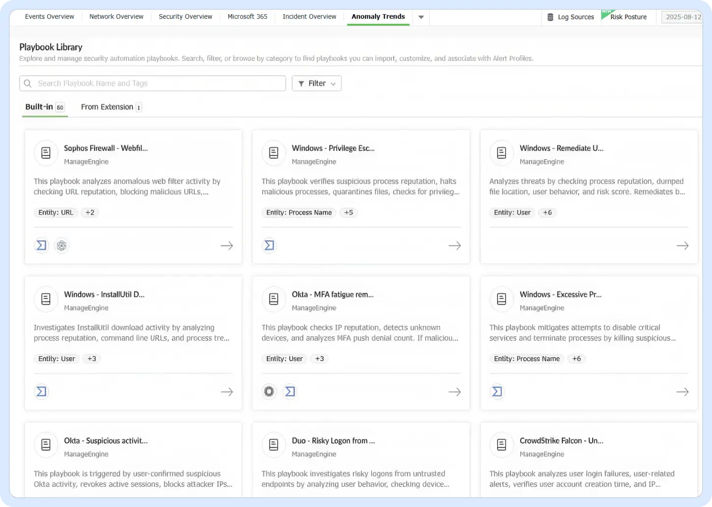Open the Windows - InstallUtil D... title
Viewport: 712px width, 507px height.
point(104,294)
